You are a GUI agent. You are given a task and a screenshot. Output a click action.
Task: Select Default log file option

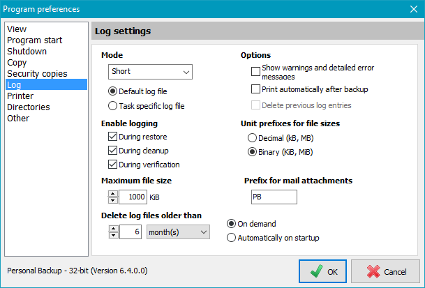137,91
